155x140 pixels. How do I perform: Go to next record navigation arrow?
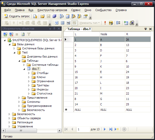[x=105, y=129]
